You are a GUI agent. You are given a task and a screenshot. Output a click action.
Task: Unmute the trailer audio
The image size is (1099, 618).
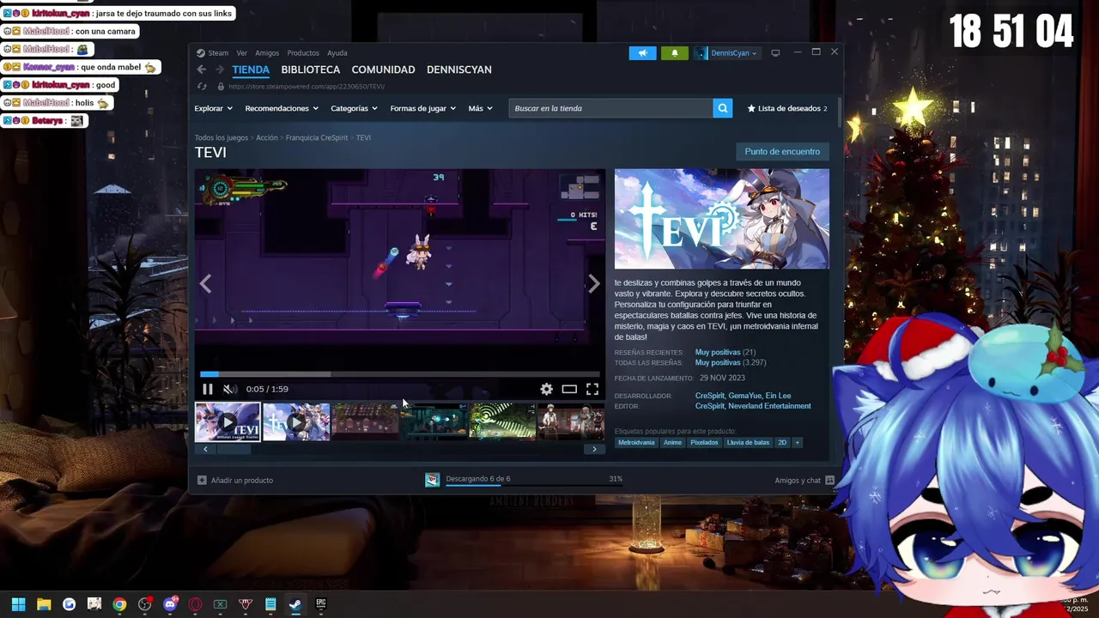tap(229, 389)
